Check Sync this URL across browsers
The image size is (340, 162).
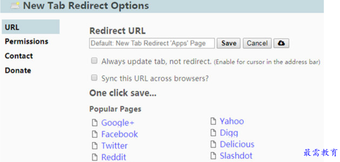[94, 78]
